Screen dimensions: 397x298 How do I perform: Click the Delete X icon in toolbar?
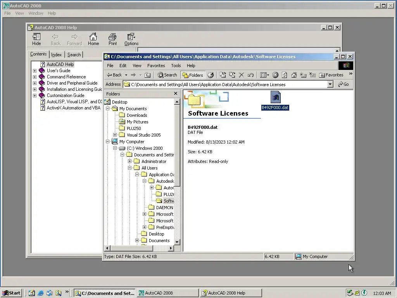[241, 75]
